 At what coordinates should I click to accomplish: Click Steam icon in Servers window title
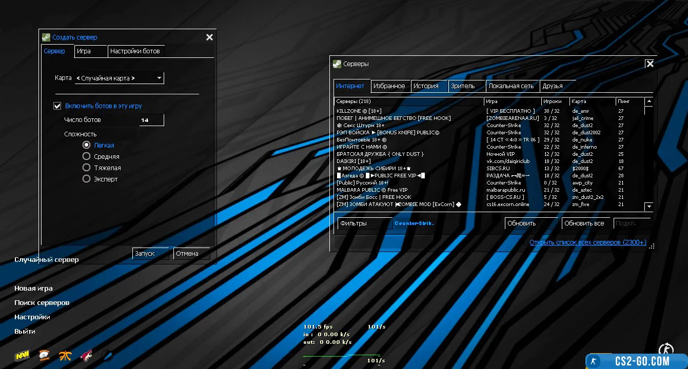point(337,64)
